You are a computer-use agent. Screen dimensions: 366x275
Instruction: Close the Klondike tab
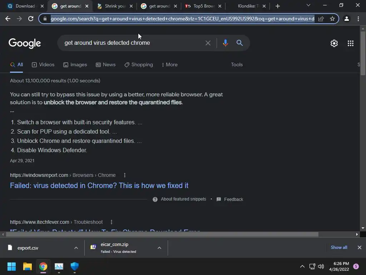click(264, 6)
